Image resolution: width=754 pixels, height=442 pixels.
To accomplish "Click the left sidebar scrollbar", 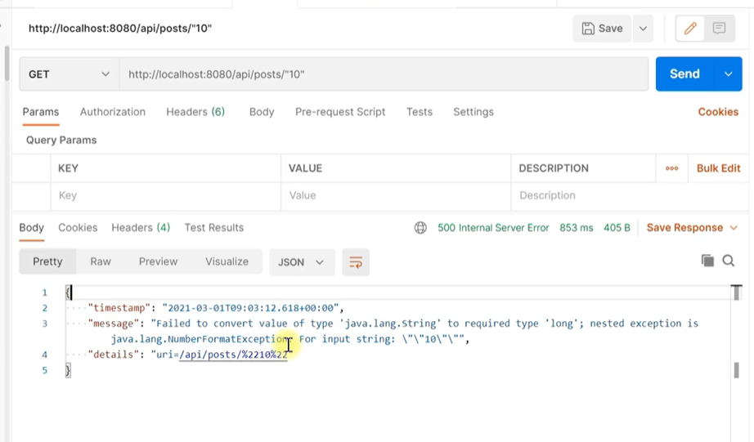I will click(7, 64).
